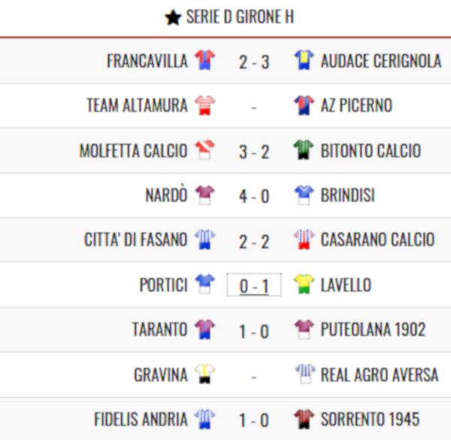Click the Lavello yellow-green jersey icon
This screenshot has height=440, width=451.
pos(304,285)
